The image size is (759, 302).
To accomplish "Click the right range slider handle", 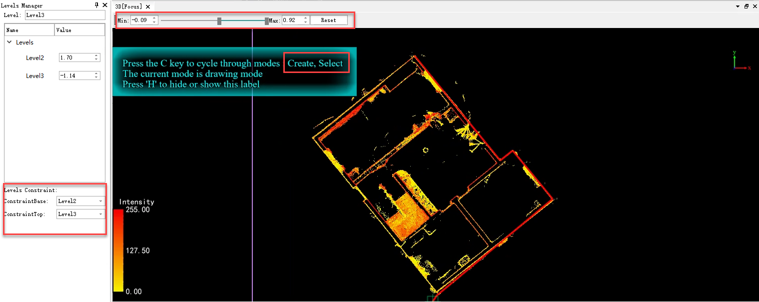I will 266,20.
